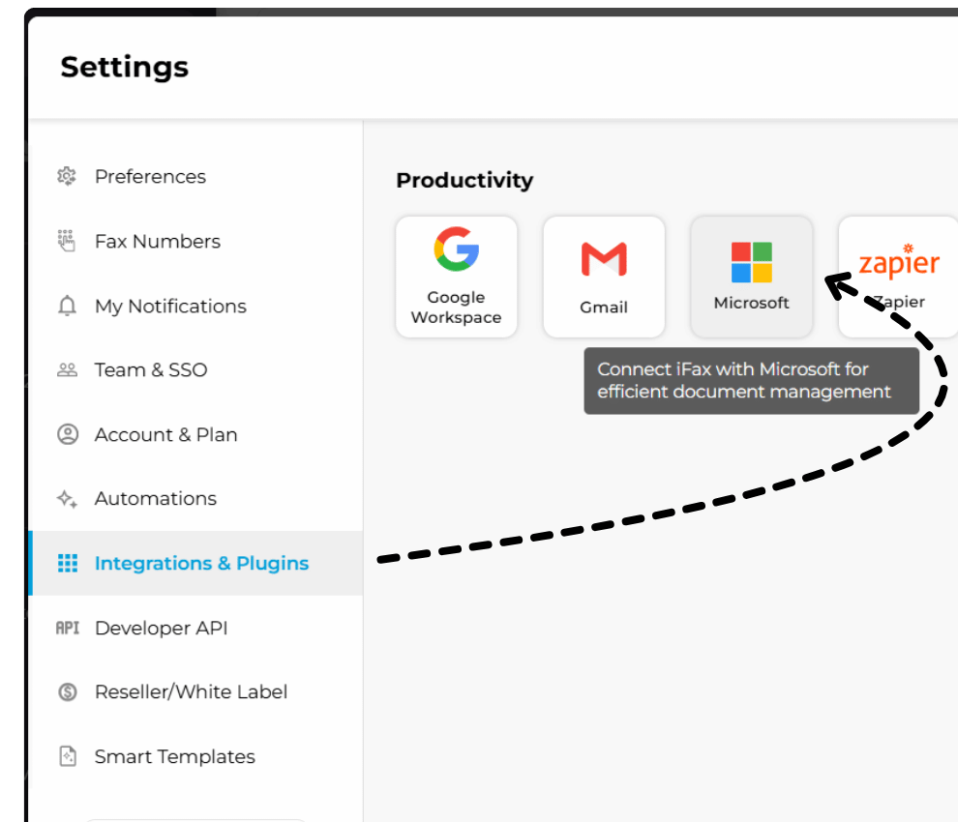Click the Integrations & Plugins grid icon
This screenshot has height=822, width=958.
(x=67, y=563)
